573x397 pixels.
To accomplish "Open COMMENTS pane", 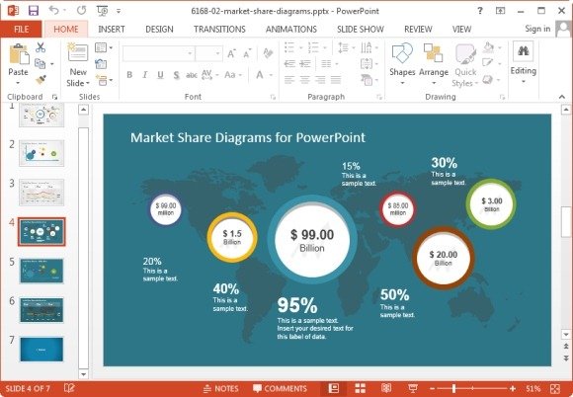I will (x=280, y=388).
